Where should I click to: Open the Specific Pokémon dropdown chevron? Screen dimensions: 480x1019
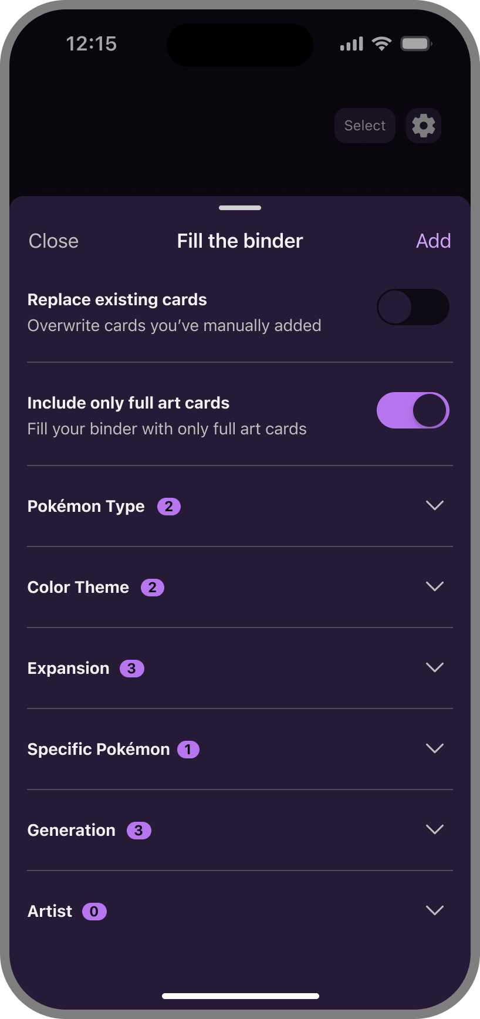click(x=434, y=748)
